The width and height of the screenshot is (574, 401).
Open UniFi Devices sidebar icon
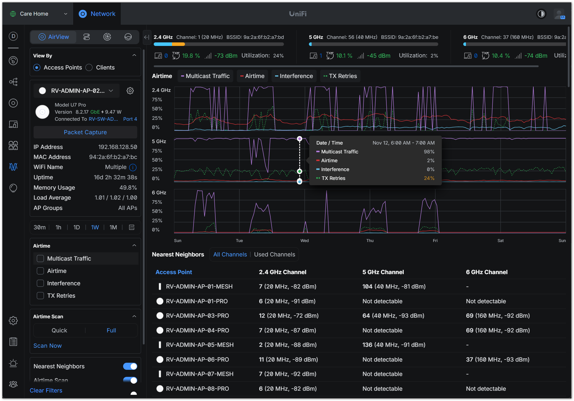point(13,103)
